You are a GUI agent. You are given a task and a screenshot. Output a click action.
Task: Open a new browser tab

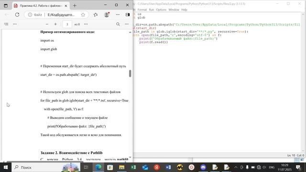pyautogui.click(x=75, y=6)
